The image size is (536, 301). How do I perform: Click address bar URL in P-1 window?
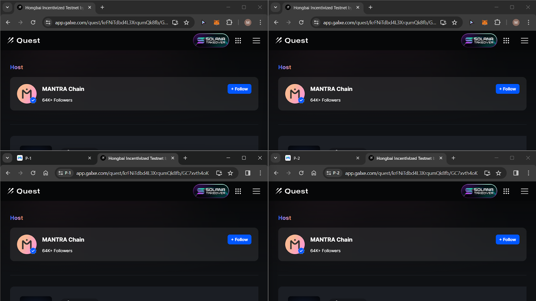142,173
